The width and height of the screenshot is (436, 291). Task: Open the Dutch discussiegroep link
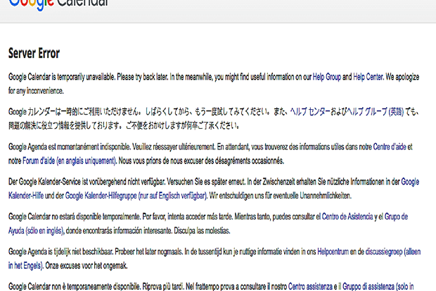(x=214, y=259)
